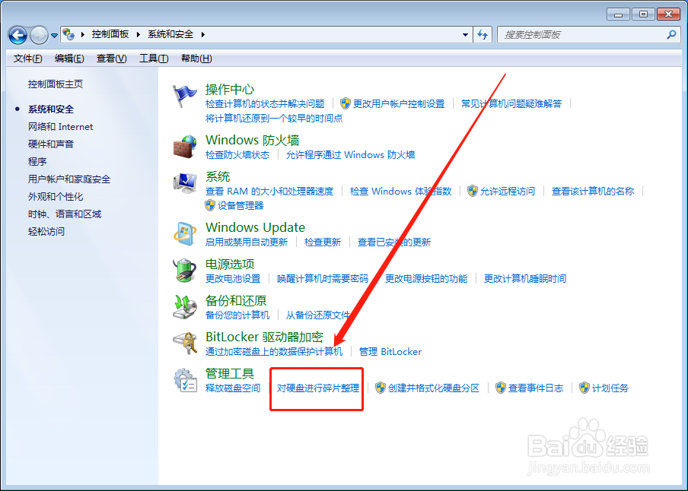Expand the chevron after 系统和安全 in breadcrumb

click(202, 35)
